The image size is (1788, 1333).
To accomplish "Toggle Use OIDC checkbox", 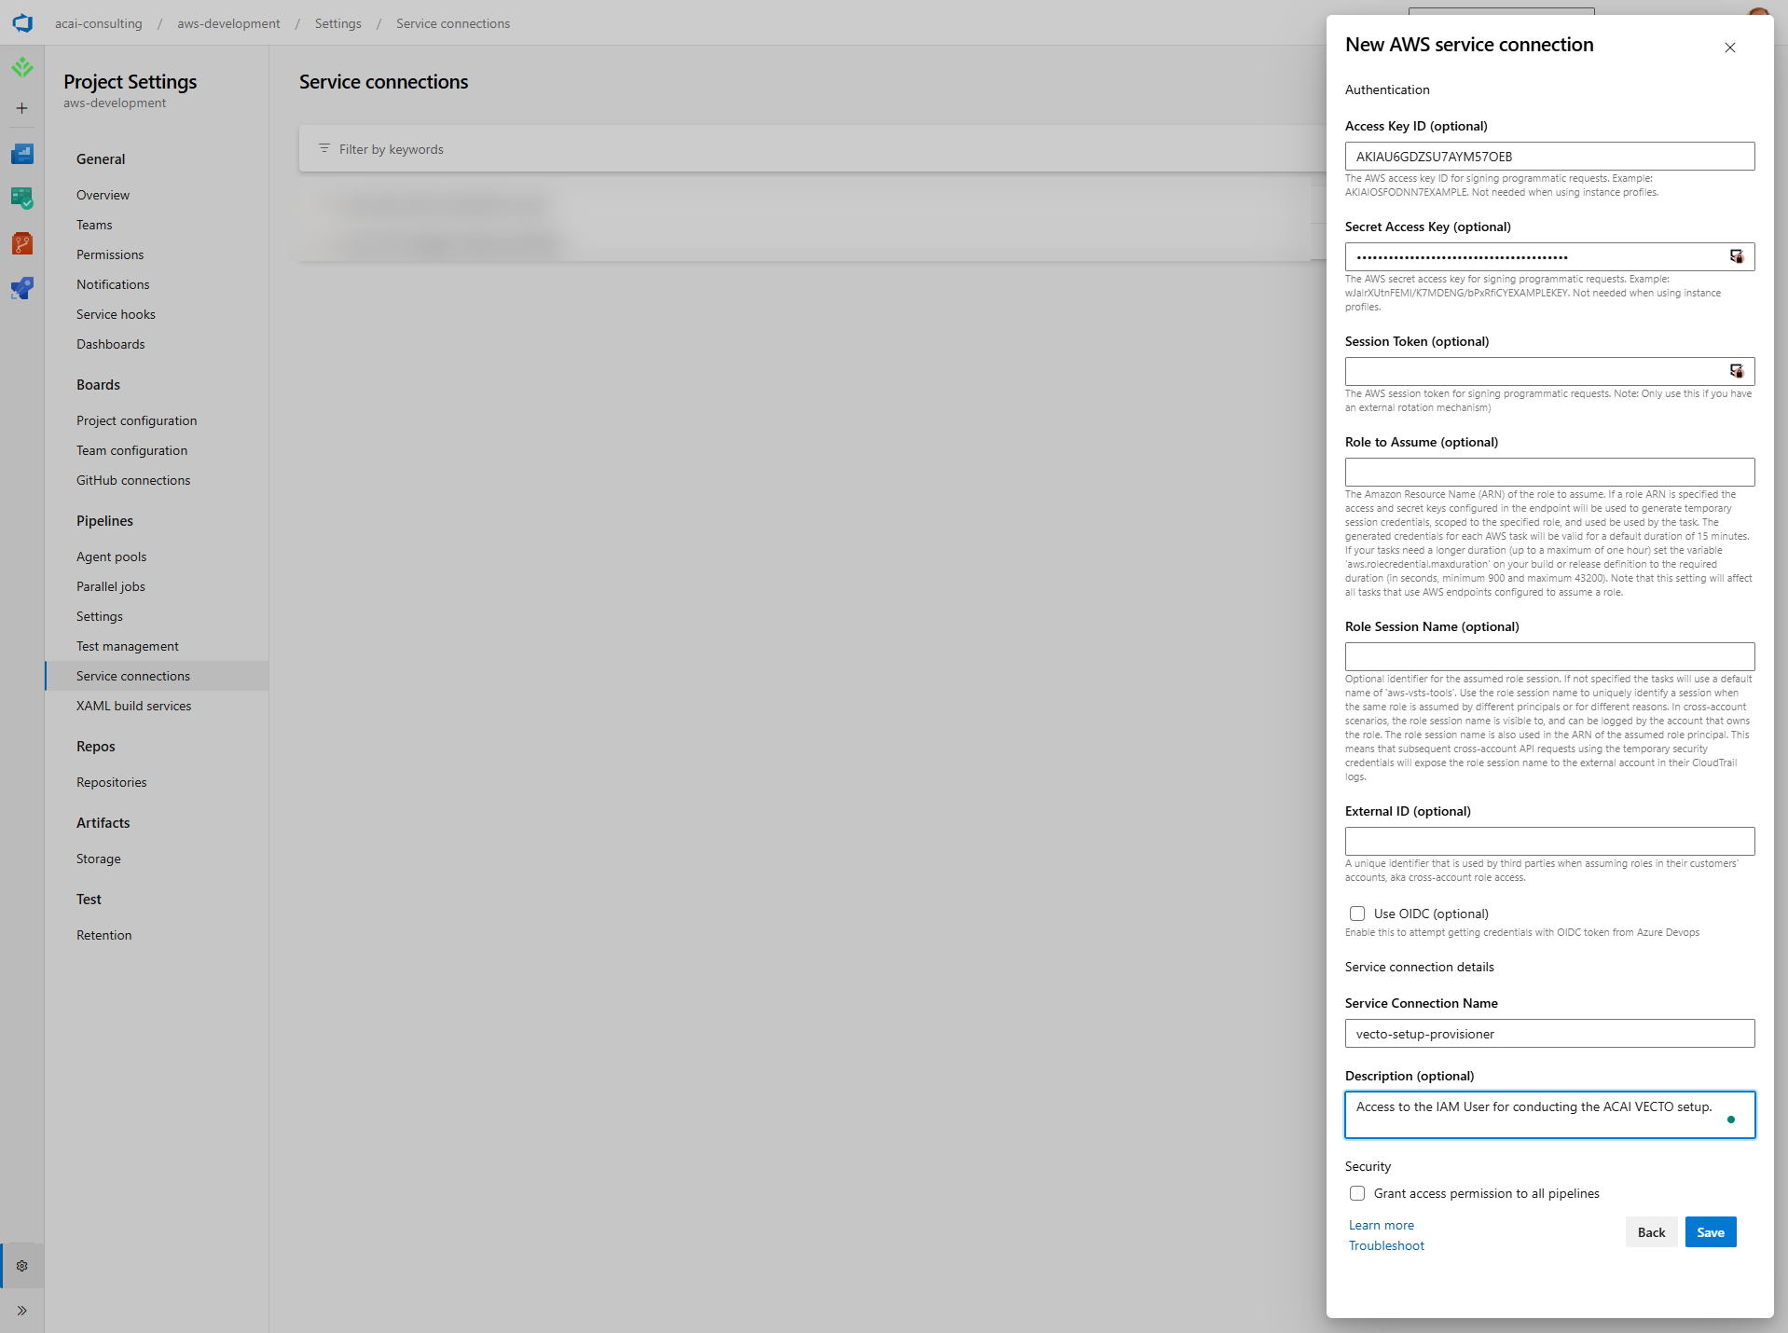I will click(1357, 914).
